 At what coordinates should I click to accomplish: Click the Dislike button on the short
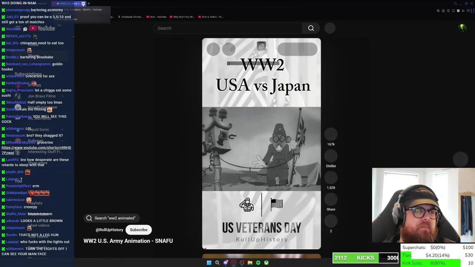click(x=331, y=156)
